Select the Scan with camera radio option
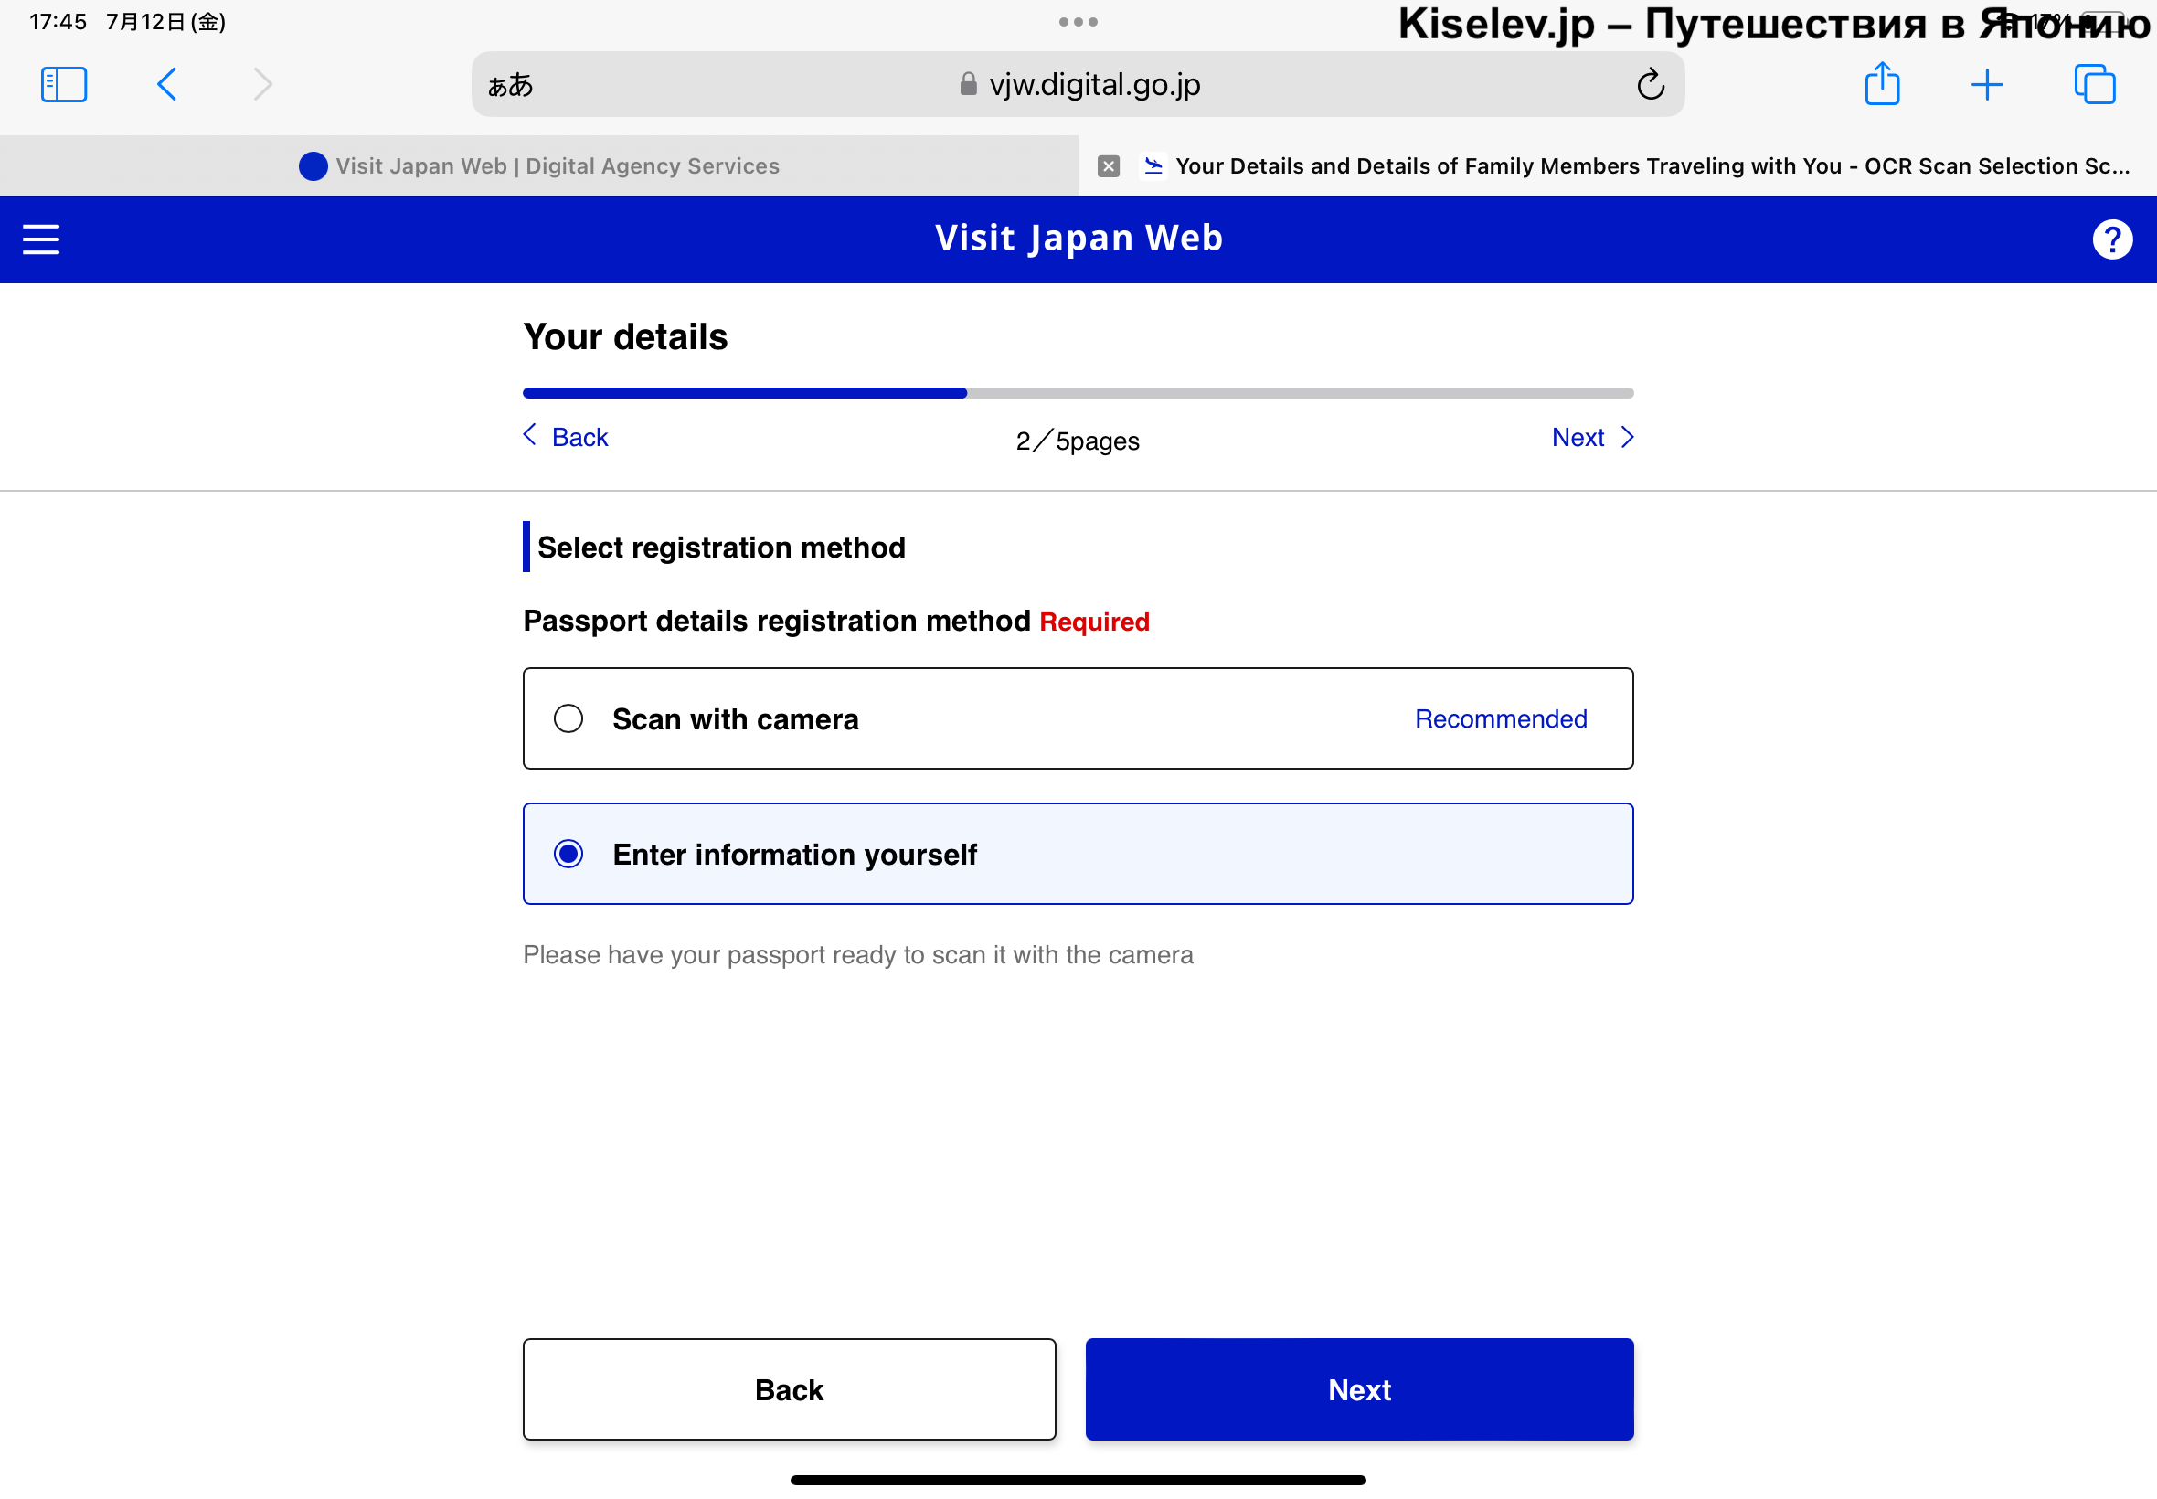2157x1499 pixels. (568, 718)
